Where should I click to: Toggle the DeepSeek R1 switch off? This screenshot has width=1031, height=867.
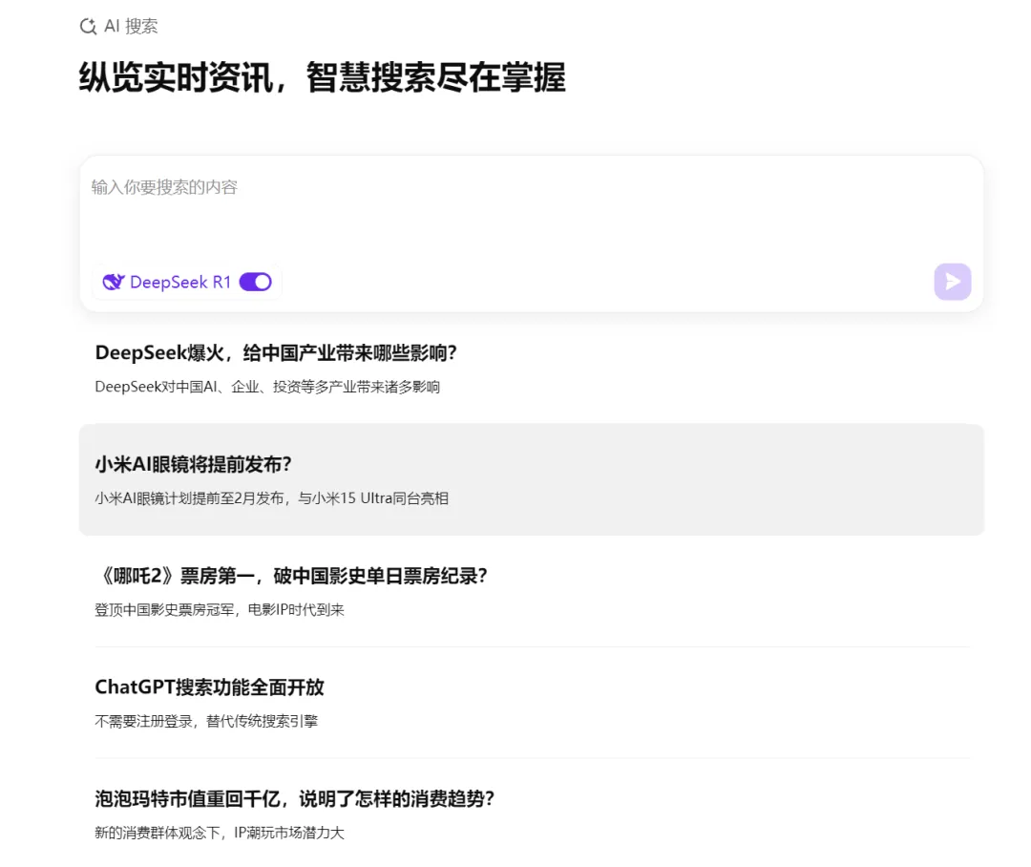(x=255, y=283)
